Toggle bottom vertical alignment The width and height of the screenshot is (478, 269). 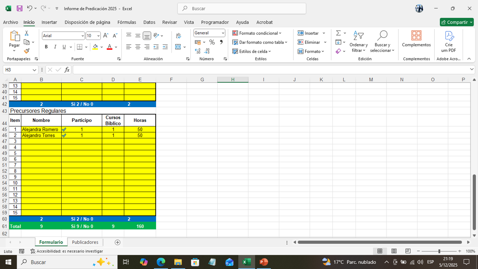pos(147,35)
